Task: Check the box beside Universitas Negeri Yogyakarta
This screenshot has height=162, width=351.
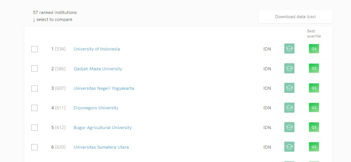Action: (x=35, y=88)
